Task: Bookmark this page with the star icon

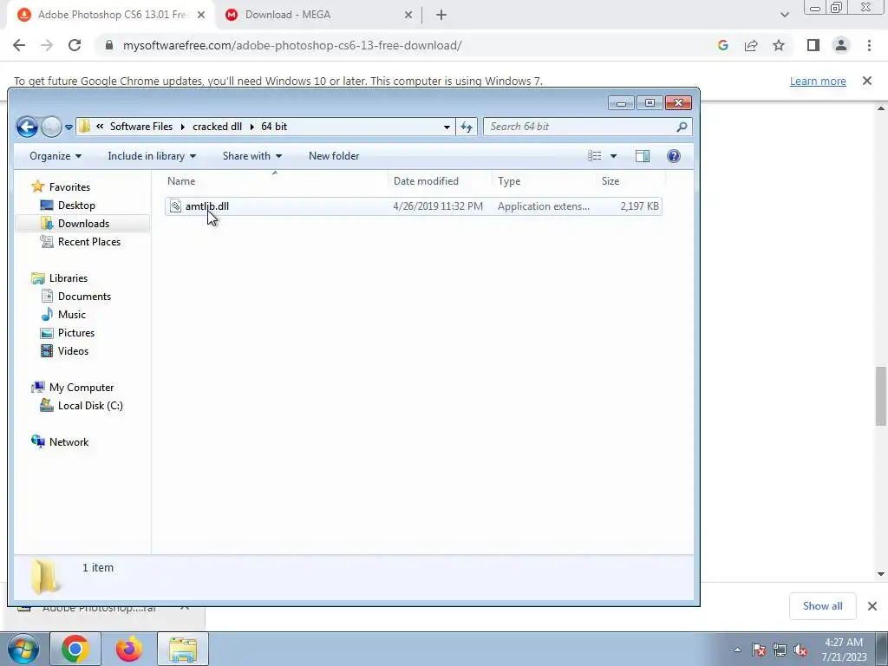Action: (x=779, y=45)
